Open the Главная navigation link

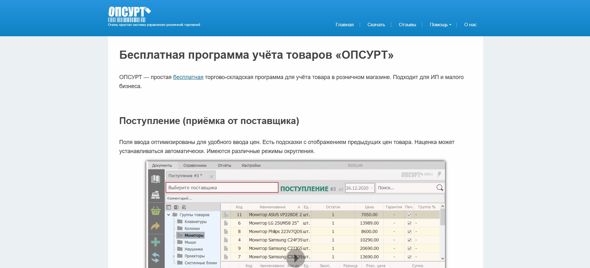[x=344, y=25]
